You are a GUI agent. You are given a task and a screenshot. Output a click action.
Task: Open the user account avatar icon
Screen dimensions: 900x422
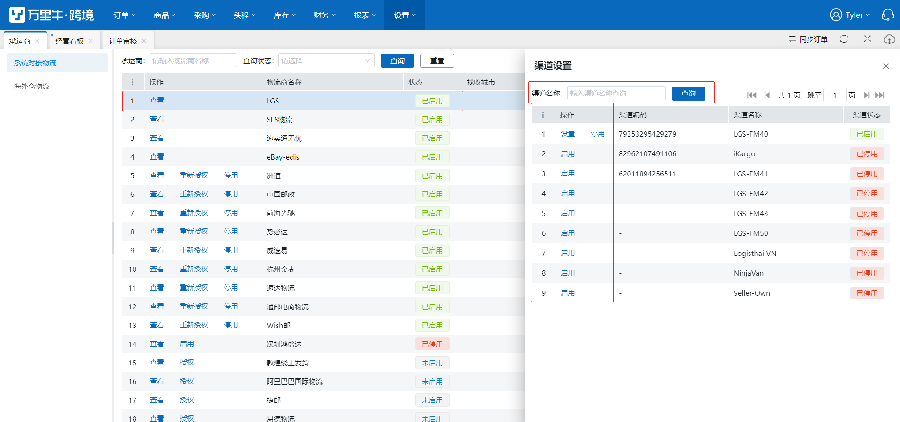tap(836, 15)
